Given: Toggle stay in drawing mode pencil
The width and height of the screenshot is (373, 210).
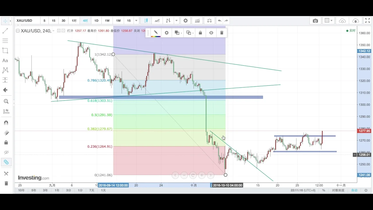Looking at the screenshot, I should pyautogui.click(x=6, y=133).
